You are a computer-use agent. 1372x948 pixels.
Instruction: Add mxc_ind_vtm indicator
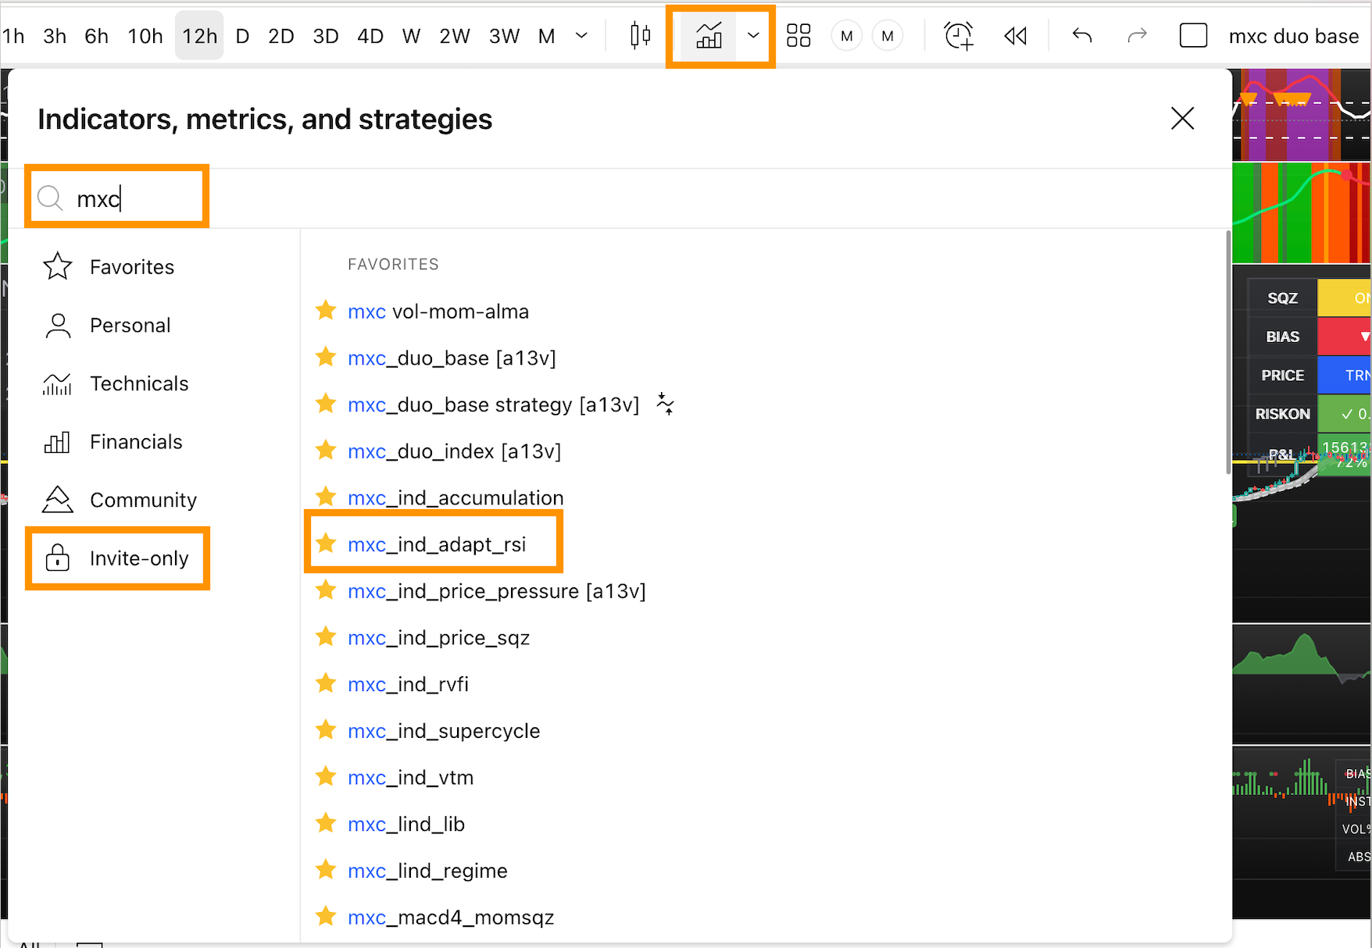(x=410, y=778)
